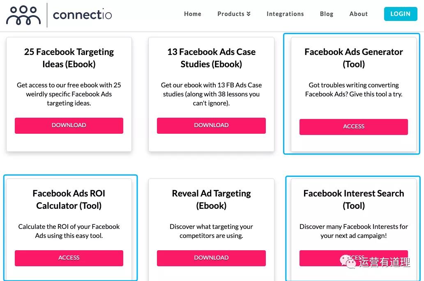Go to the Integrations page
424x281 pixels.
(285, 14)
